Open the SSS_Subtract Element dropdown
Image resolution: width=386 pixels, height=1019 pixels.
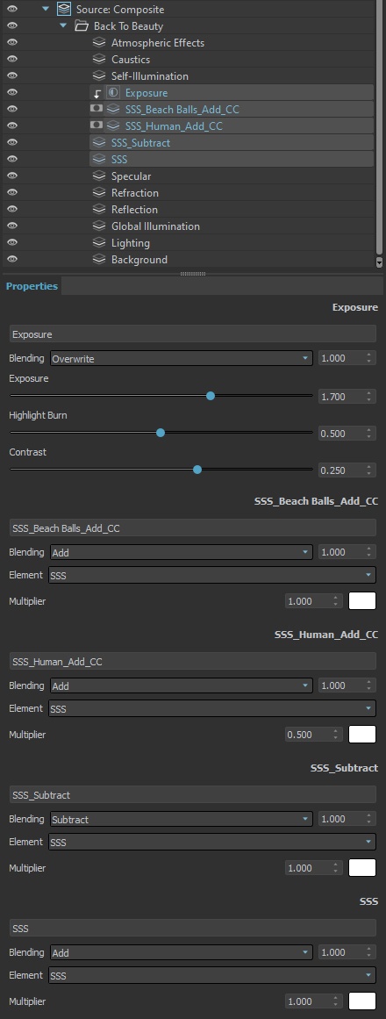pyautogui.click(x=211, y=843)
